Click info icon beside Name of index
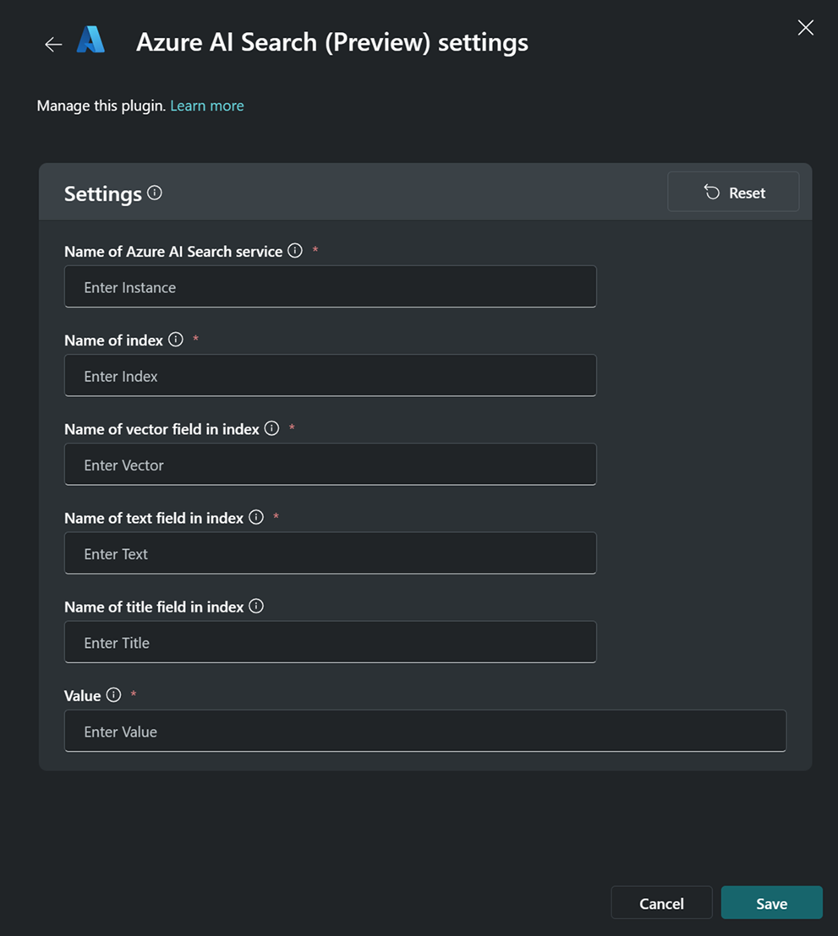The image size is (838, 936). click(x=176, y=339)
